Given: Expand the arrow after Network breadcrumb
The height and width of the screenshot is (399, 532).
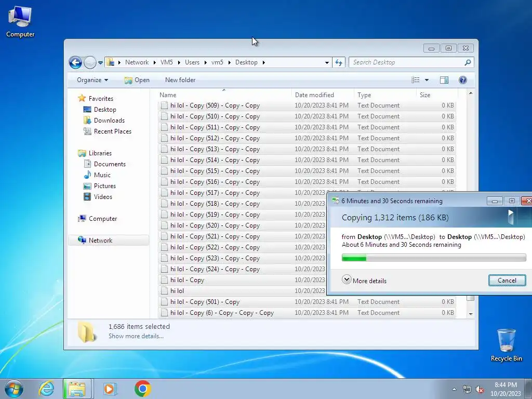Looking at the screenshot, I should click(154, 62).
